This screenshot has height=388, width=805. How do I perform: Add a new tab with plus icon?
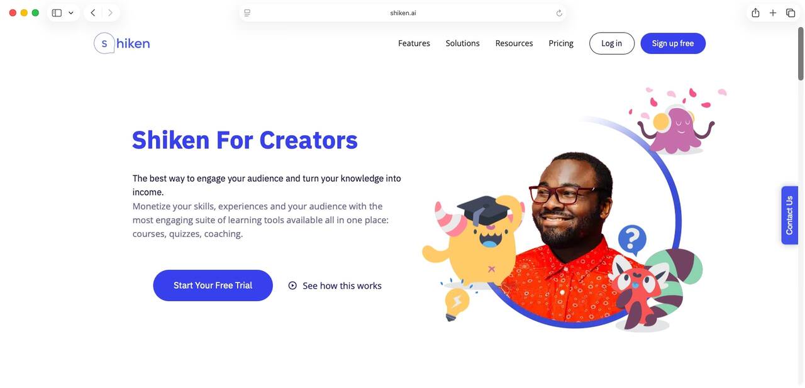[x=773, y=13]
